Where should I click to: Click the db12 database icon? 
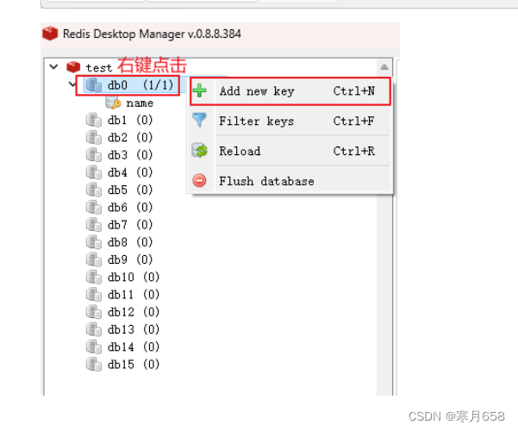[x=94, y=312]
